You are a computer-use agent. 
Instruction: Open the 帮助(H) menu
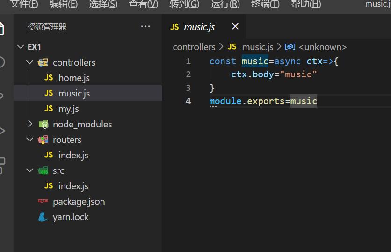pyautogui.click(x=306, y=4)
